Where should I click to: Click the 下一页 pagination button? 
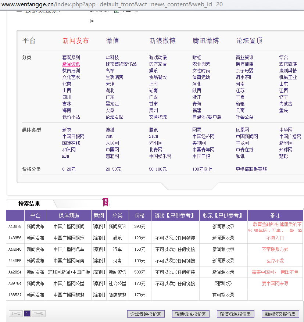coord(39,314)
